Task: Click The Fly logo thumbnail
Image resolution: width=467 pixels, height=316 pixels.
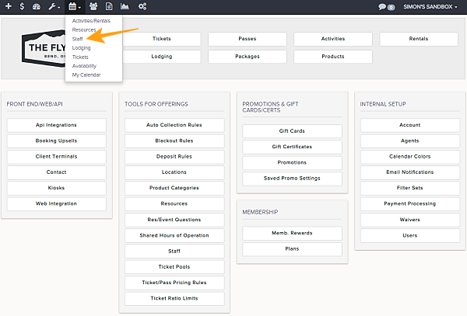Action: 44,48
